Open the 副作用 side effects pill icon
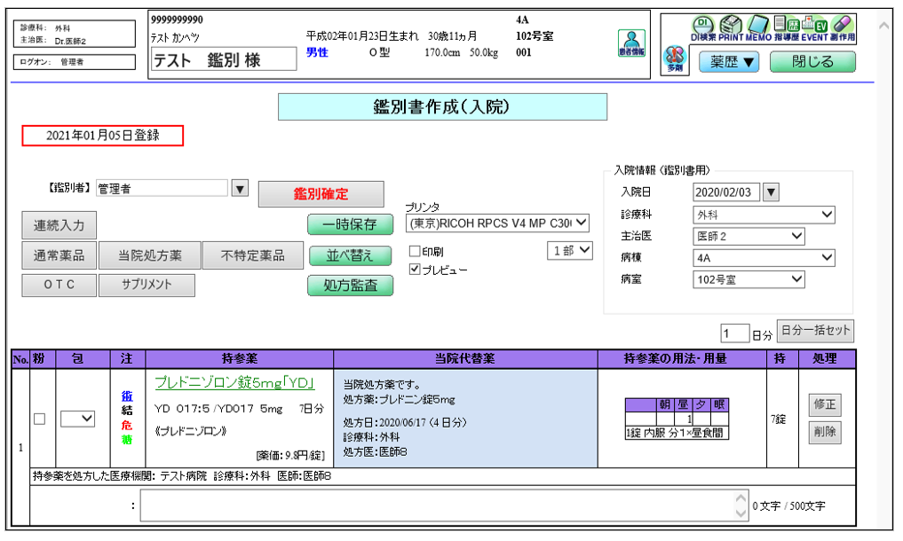 tap(842, 27)
